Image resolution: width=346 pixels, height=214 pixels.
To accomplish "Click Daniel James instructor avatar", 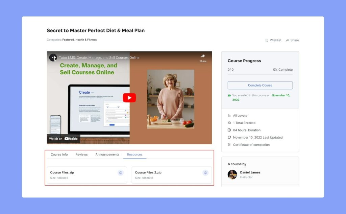I will coord(232,174).
